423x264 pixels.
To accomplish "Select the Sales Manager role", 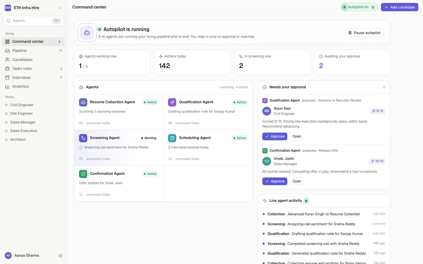I will 33,122.
